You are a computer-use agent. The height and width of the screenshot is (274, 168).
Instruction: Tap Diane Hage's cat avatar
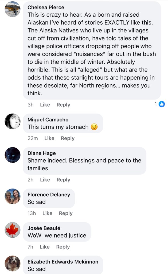[x=13, y=155]
